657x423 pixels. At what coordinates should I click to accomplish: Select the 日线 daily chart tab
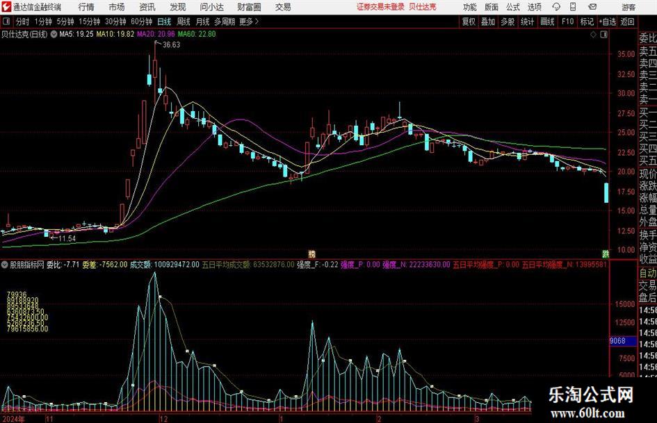pos(164,22)
